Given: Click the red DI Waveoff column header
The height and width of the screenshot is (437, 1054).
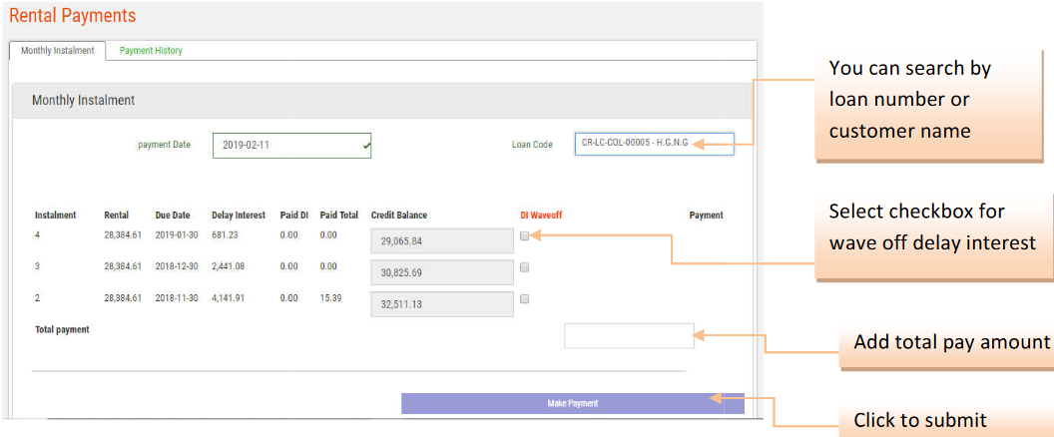Looking at the screenshot, I should 541,216.
